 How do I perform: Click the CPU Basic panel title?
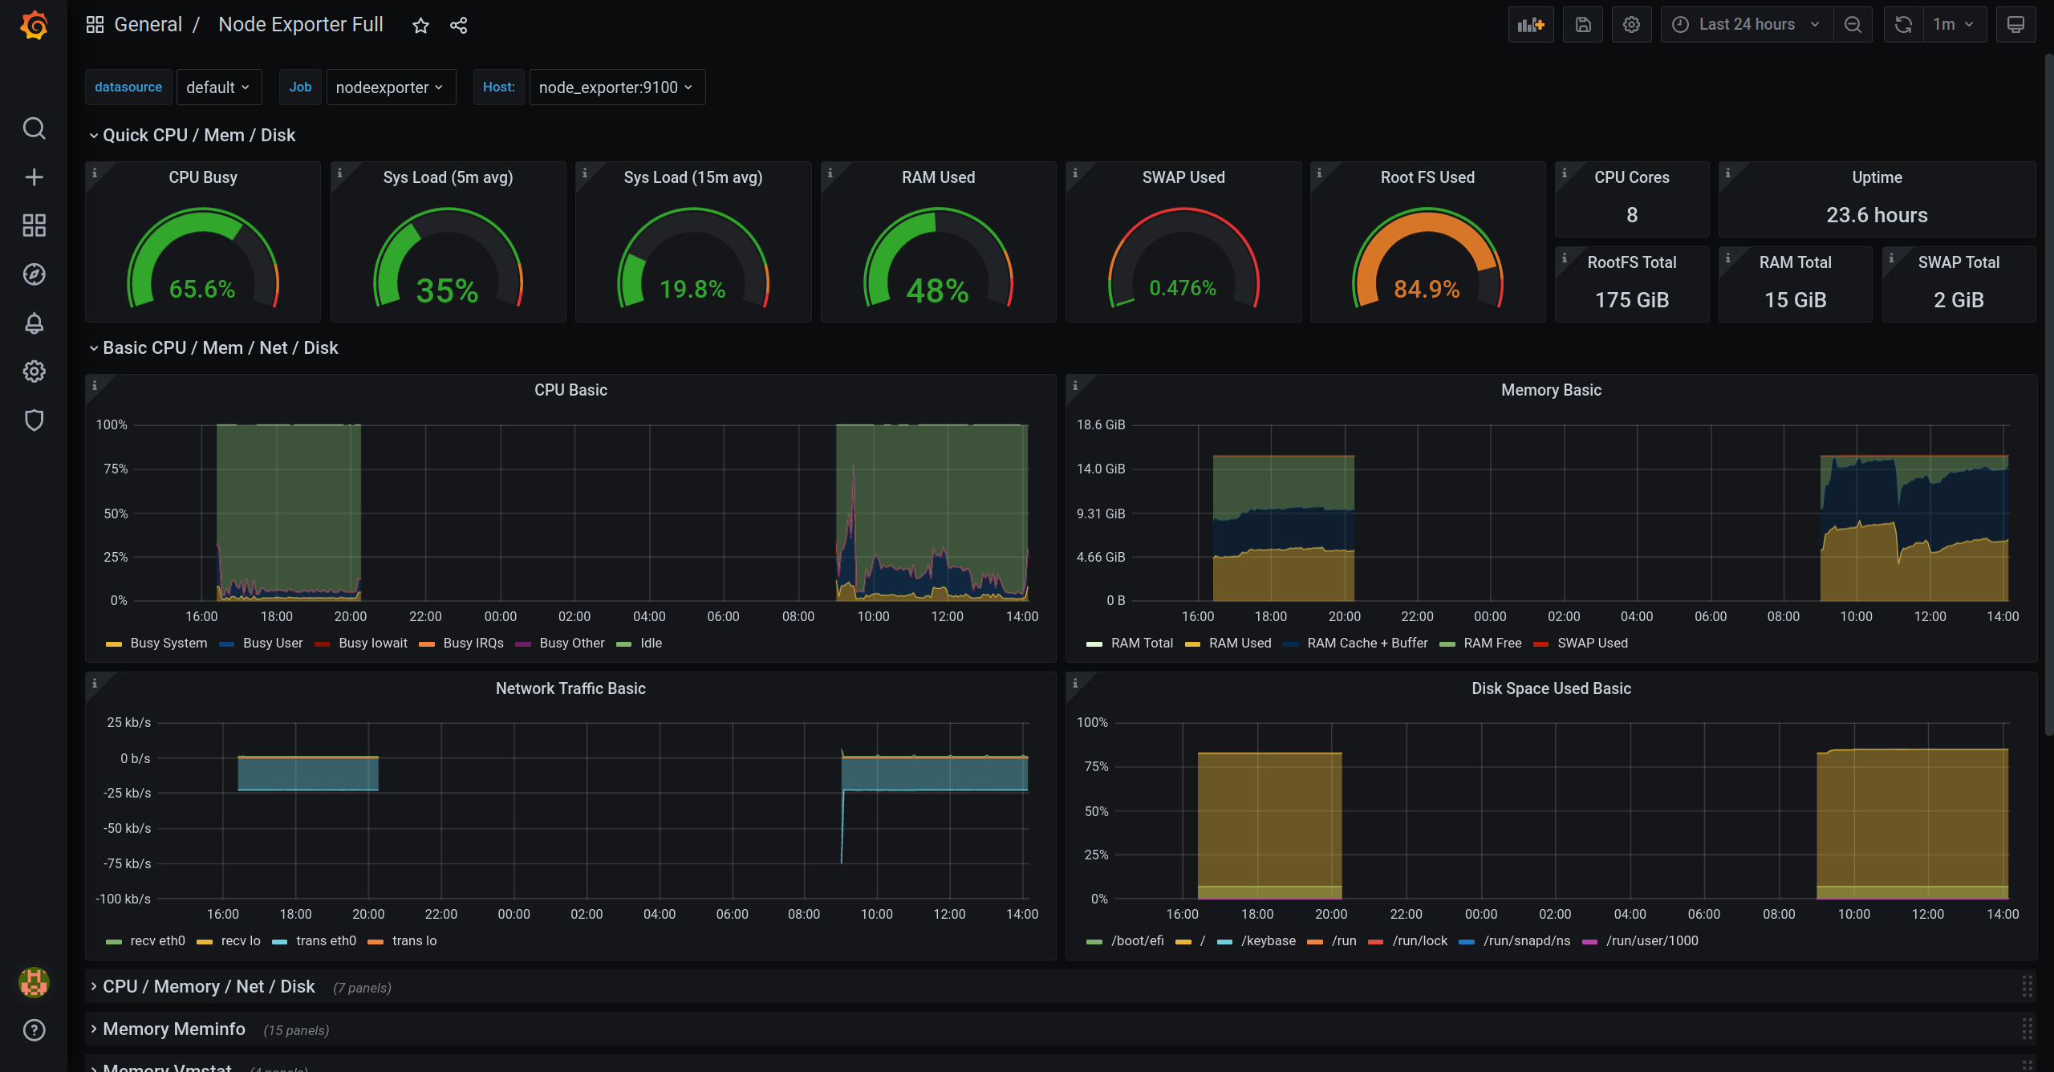point(570,391)
